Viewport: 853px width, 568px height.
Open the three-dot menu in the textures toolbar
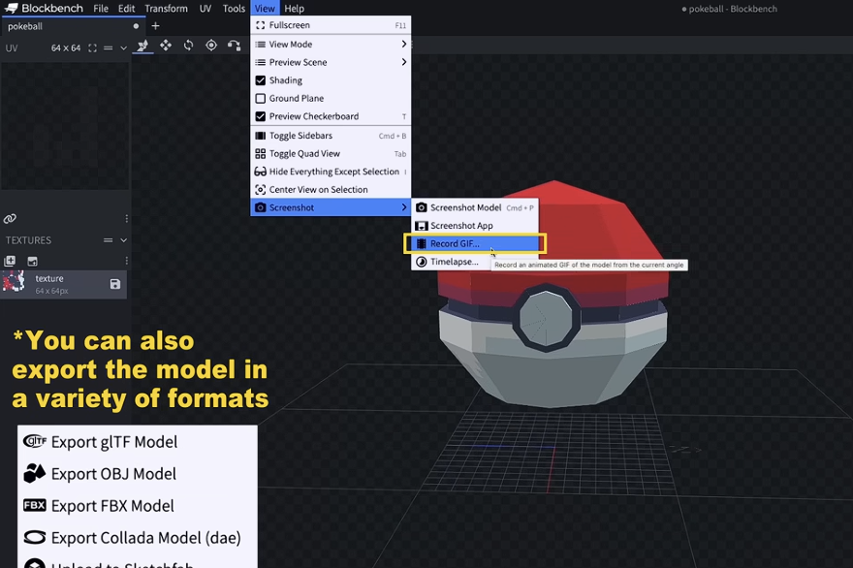pos(126,261)
